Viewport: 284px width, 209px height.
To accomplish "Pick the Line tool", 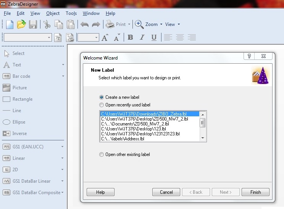I will click(12, 111).
